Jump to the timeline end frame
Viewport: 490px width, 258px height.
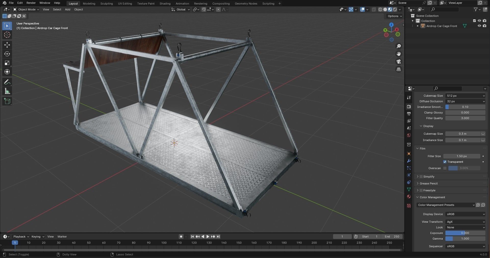click(218, 237)
